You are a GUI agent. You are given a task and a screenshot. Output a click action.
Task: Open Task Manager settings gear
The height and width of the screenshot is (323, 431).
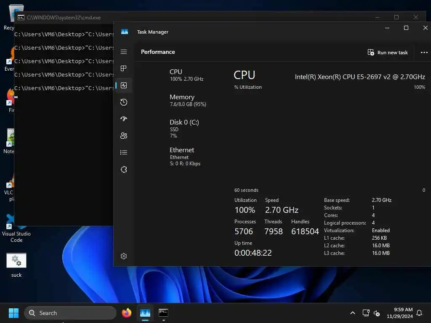point(124,256)
